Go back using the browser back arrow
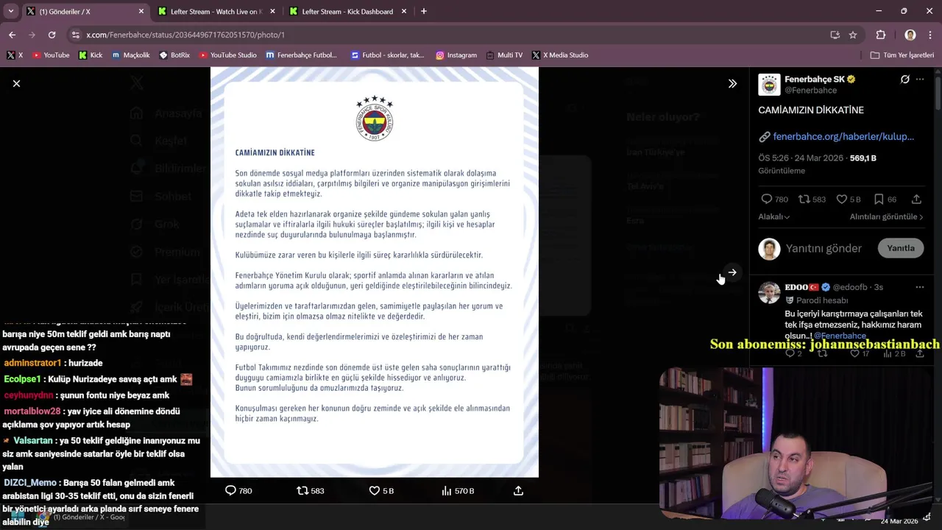942x530 pixels. tap(12, 35)
